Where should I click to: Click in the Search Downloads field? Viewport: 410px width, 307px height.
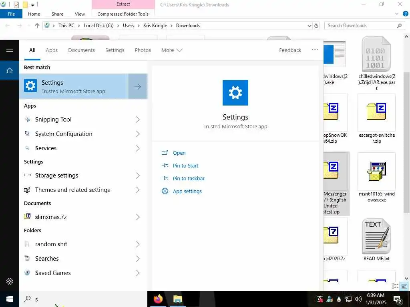pos(361,26)
